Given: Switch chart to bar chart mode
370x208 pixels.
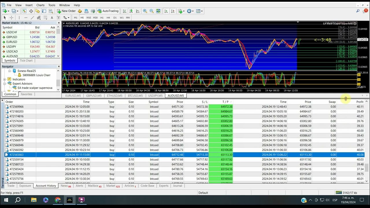Looking at the screenshot, I should 124,11.
